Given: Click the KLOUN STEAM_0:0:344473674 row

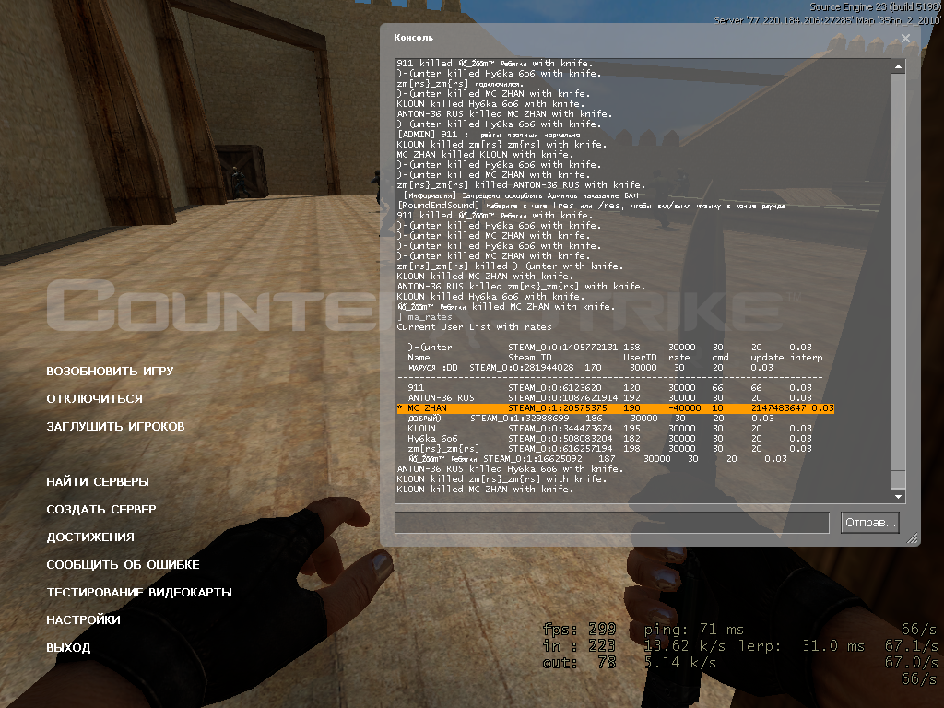Looking at the screenshot, I should click(610, 428).
